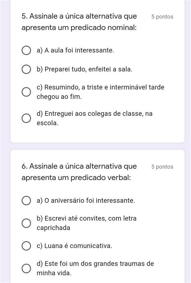The height and width of the screenshot is (283, 191).
Task: Click the label 'Escrevi até convites, com letra caprichada'
Action: pyautogui.click(x=87, y=223)
